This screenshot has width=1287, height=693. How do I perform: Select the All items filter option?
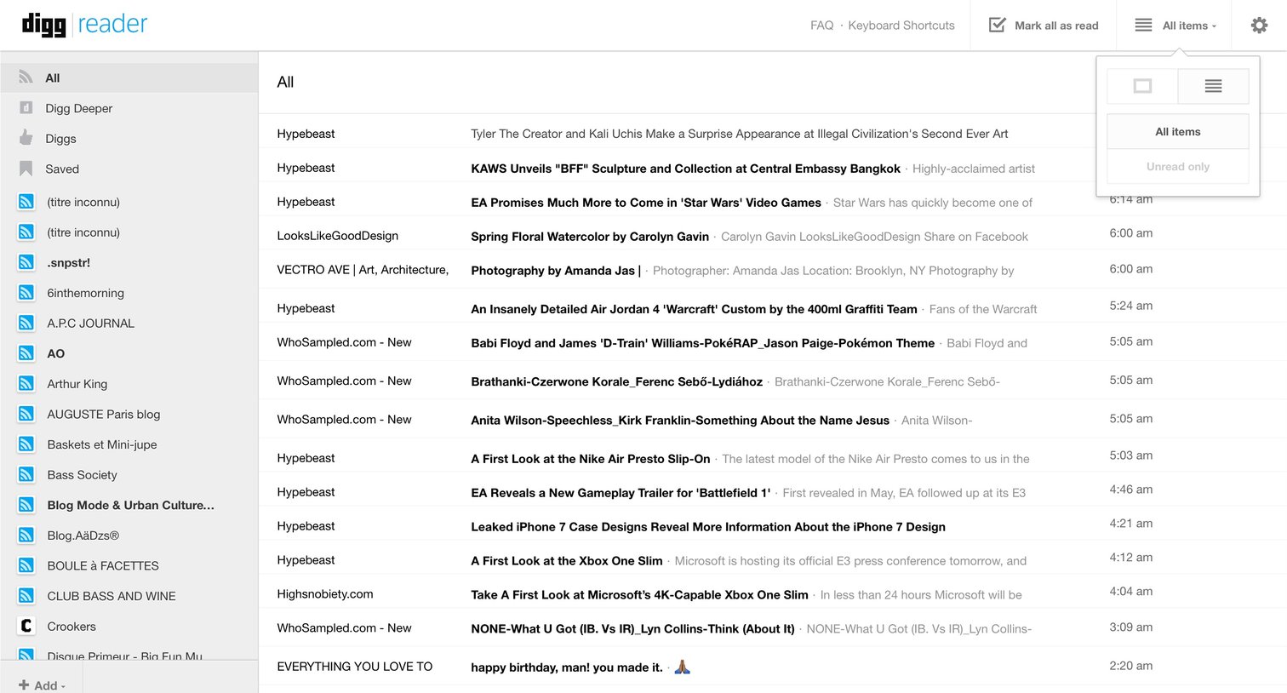(x=1178, y=132)
